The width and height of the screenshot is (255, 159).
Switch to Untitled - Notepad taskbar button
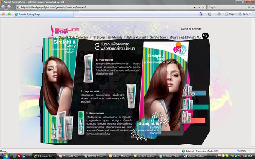click(x=170, y=156)
